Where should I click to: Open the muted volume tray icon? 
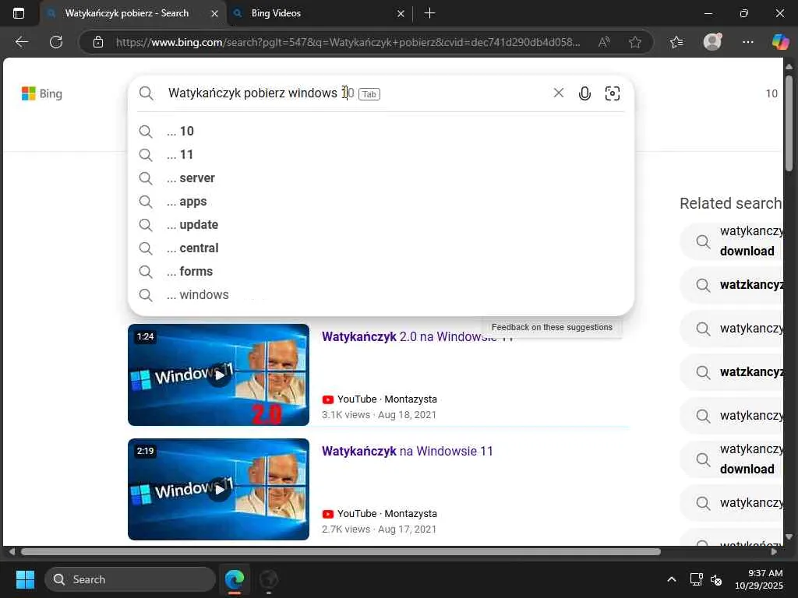coord(716,579)
